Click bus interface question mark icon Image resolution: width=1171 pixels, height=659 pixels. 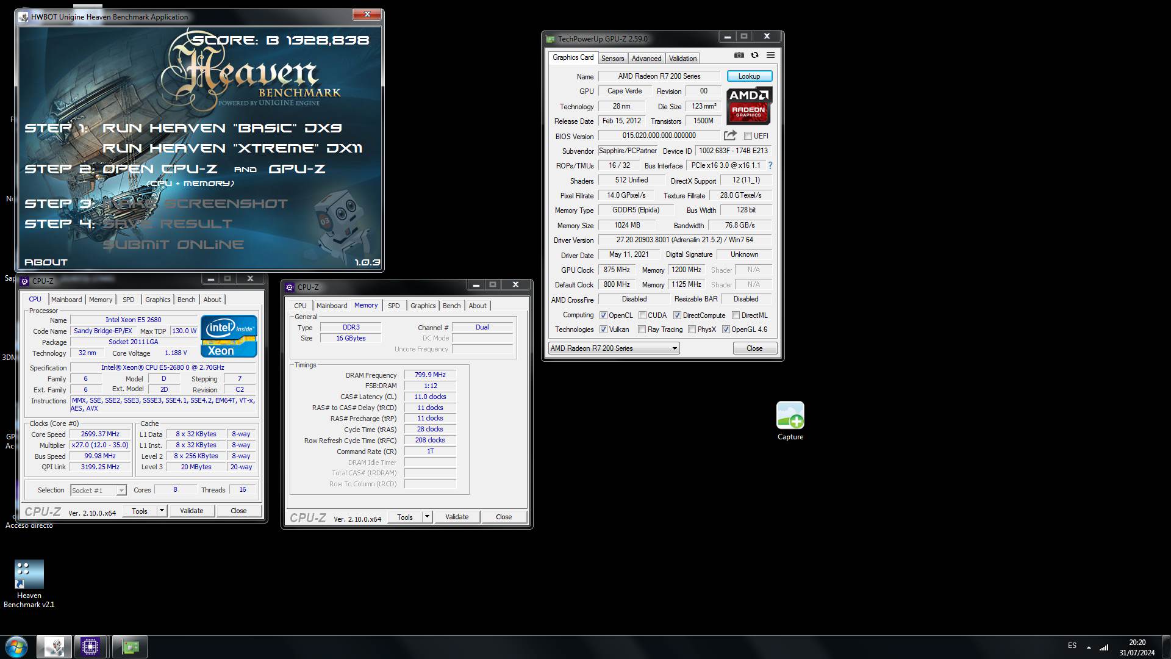[770, 165]
